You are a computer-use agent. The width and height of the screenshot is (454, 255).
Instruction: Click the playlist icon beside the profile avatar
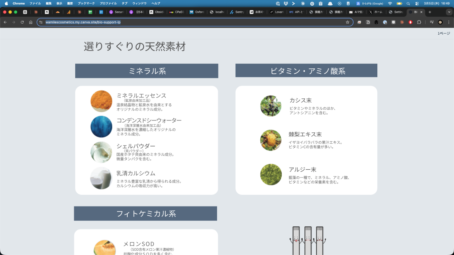coord(432,22)
